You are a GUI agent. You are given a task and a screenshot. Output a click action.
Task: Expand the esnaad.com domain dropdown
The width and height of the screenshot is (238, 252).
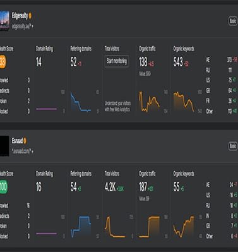(x=32, y=152)
